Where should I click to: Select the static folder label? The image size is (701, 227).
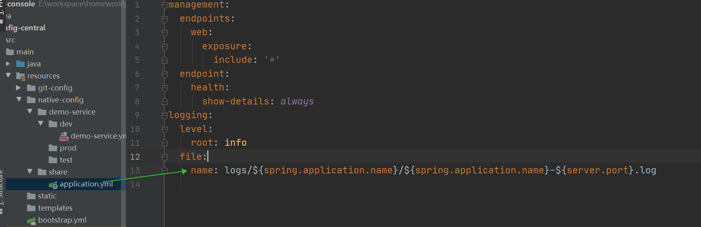click(x=47, y=196)
